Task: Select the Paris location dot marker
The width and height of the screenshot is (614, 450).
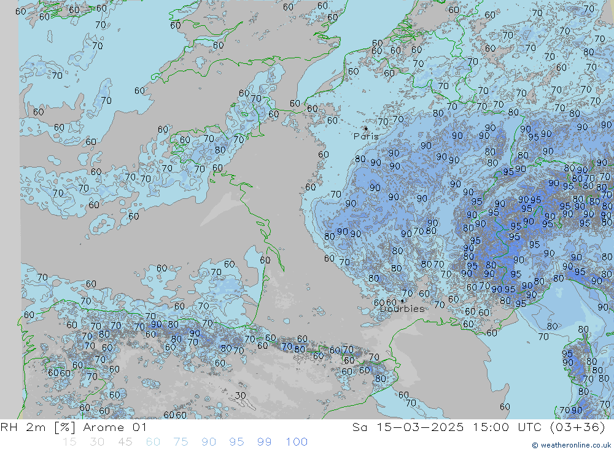Action: point(366,128)
